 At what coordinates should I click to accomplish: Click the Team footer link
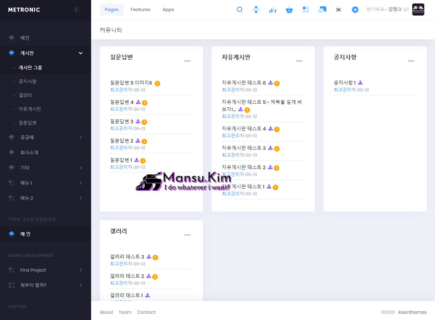[x=125, y=312]
